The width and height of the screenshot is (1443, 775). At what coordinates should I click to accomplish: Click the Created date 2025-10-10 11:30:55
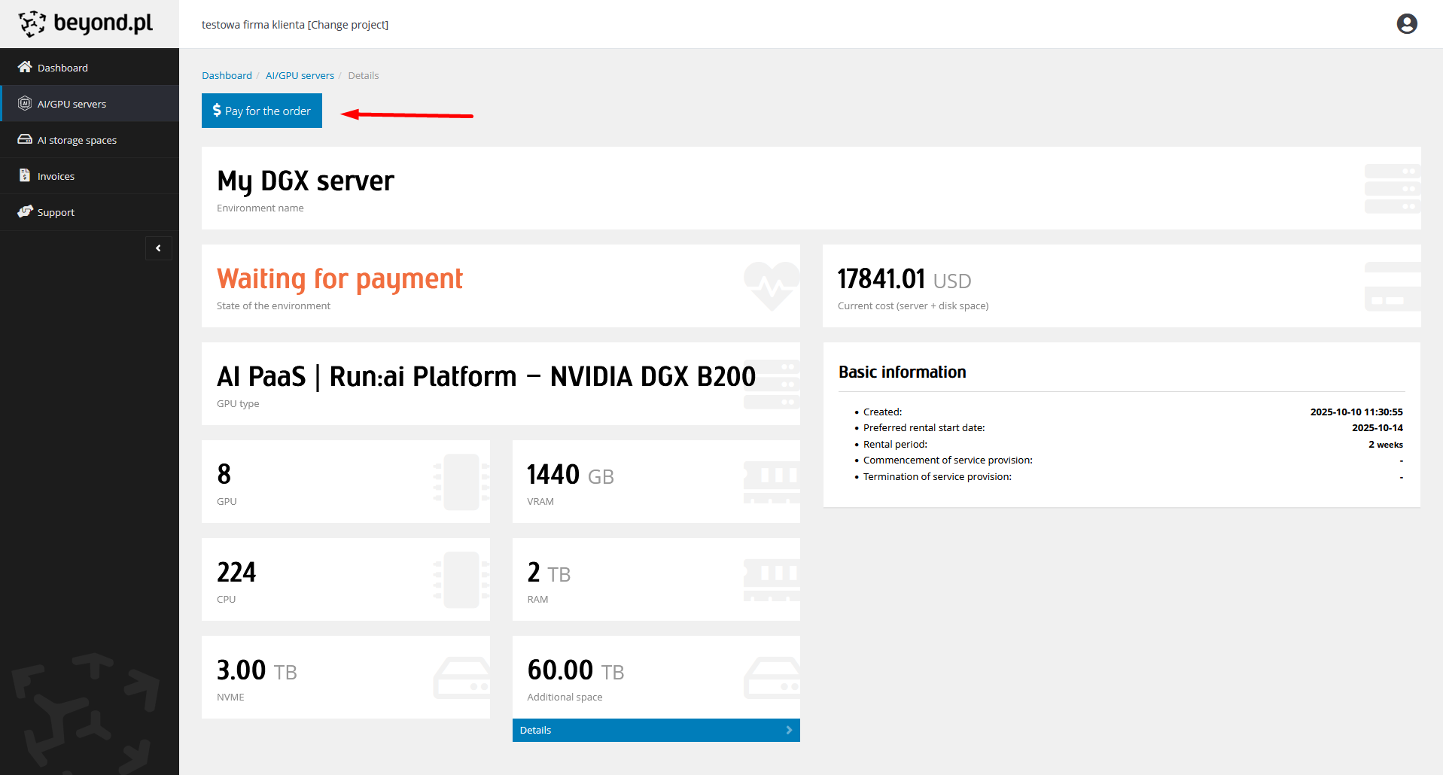tap(1356, 412)
